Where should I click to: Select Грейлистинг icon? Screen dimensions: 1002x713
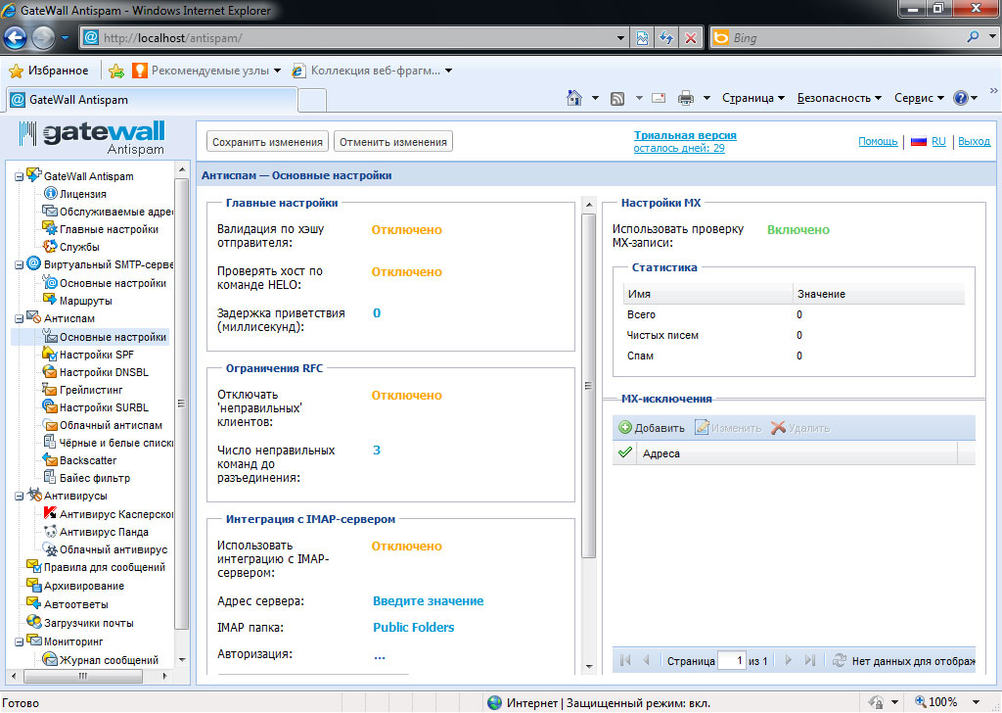coord(50,389)
